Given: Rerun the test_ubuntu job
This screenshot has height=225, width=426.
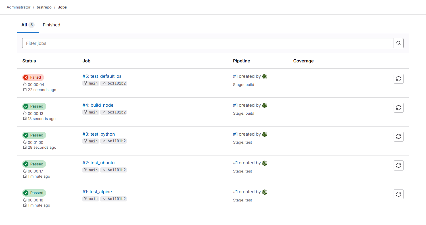Looking at the screenshot, I should click(x=398, y=165).
